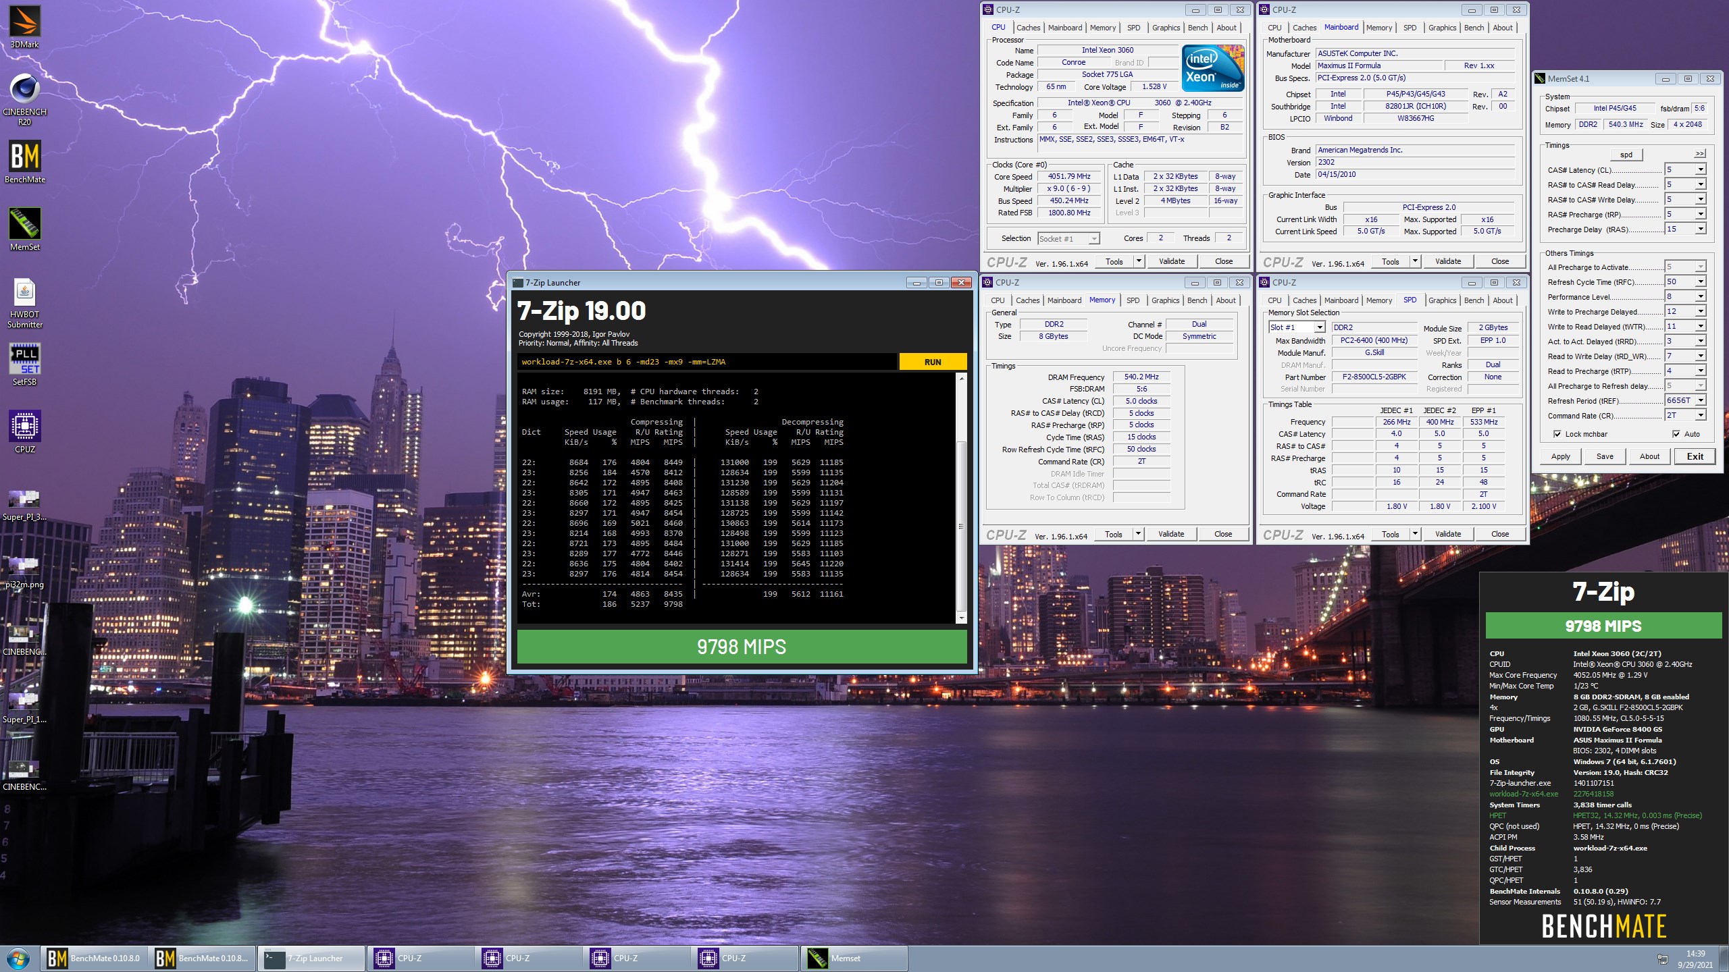Select the Graphics tab in CPU-Z SPD window
This screenshot has width=1729, height=972.
tap(1442, 300)
